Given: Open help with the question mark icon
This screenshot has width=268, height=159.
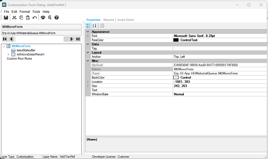Looking at the screenshot, I should point(57,17).
